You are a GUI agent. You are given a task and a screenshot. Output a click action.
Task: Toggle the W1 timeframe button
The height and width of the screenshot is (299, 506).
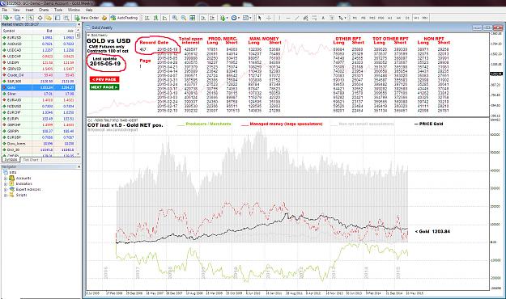[416, 18]
